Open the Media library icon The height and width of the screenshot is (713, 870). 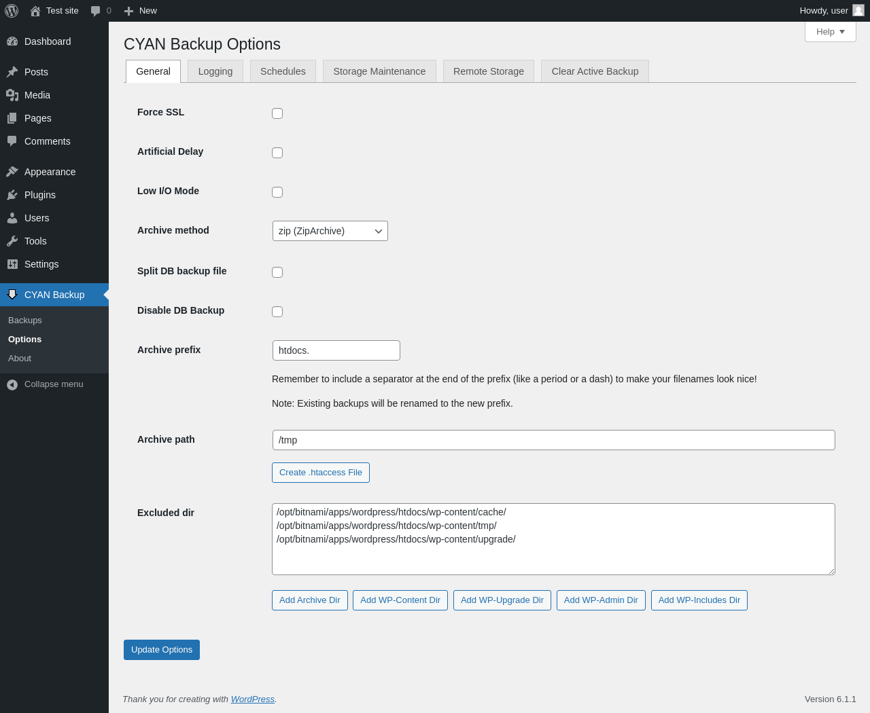coord(12,95)
